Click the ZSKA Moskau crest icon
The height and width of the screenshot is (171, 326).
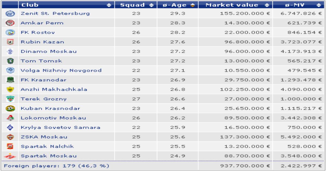pos(8,137)
